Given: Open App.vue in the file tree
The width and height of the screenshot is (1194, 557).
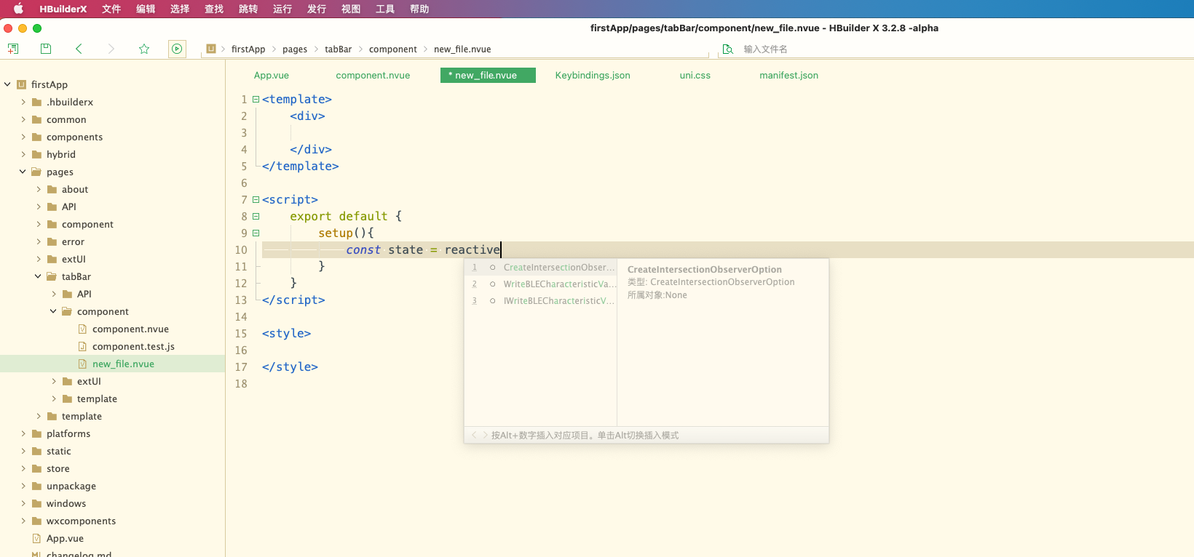Looking at the screenshot, I should click(x=65, y=538).
